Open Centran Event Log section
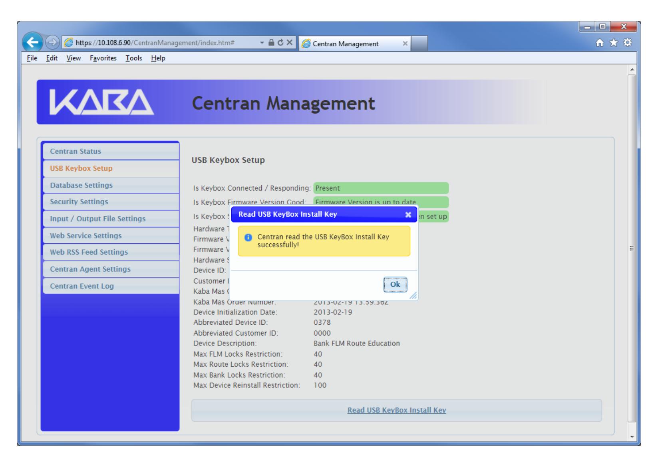The width and height of the screenshot is (652, 458). (110, 286)
